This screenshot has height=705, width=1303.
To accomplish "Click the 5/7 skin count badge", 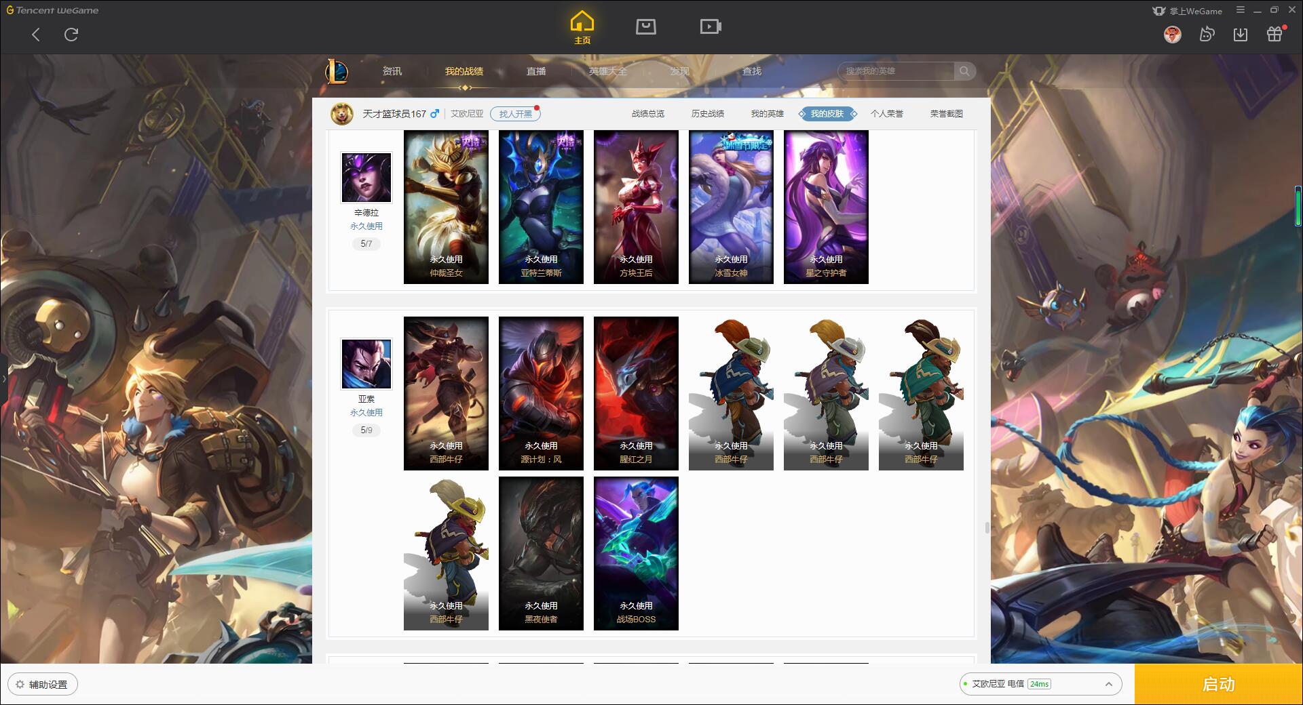I will [366, 243].
